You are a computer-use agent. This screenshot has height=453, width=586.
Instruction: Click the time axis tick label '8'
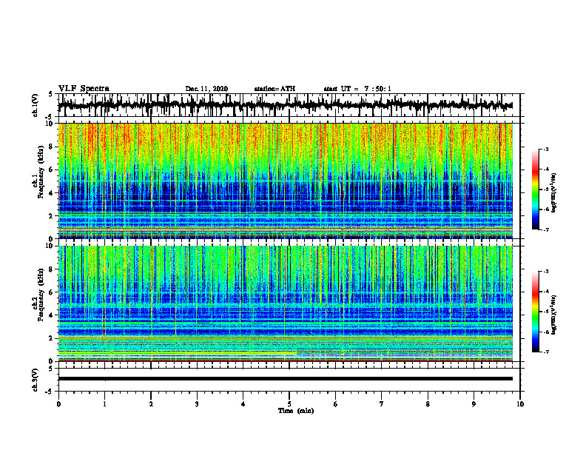tap(428, 404)
